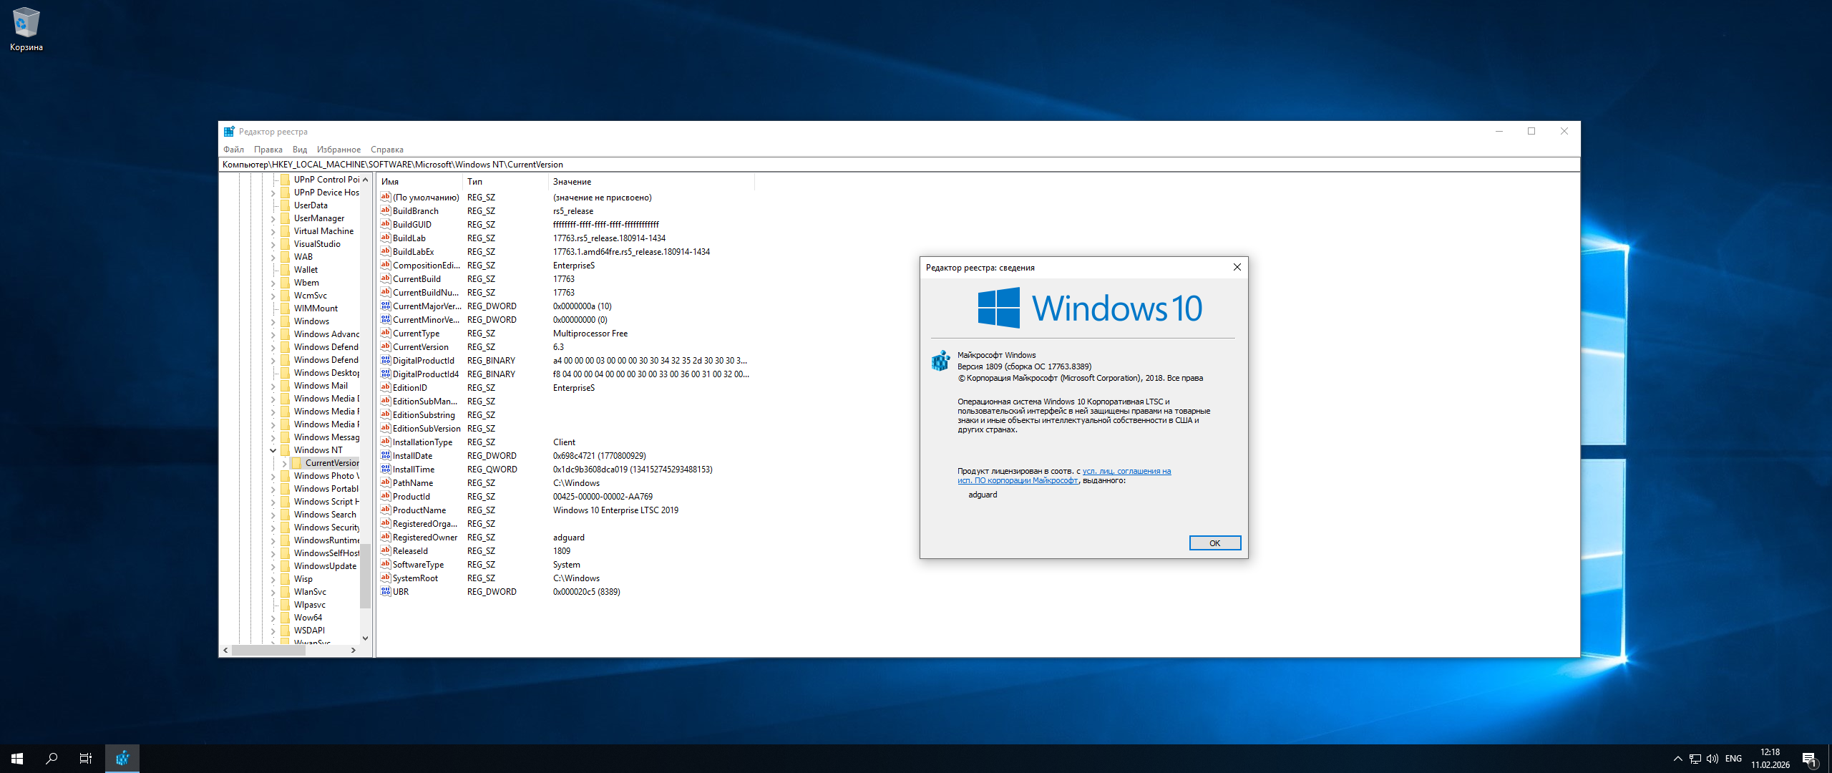Click the ProductName string value icon
The width and height of the screenshot is (1832, 773).
click(385, 510)
